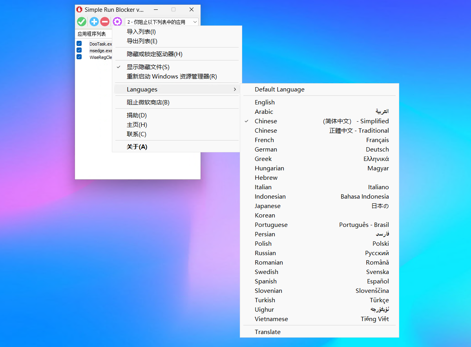
Task: Select 重新启动 Windows 资源管理器(R)
Action: pos(177,77)
